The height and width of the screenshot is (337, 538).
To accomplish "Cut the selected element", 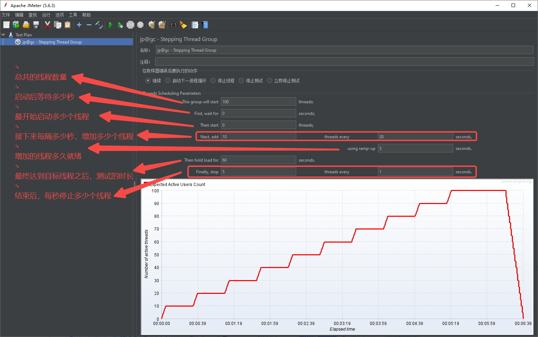I will click(47, 25).
